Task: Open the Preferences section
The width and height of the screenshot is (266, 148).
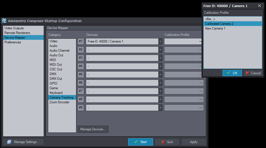Action: pyautogui.click(x=12, y=42)
